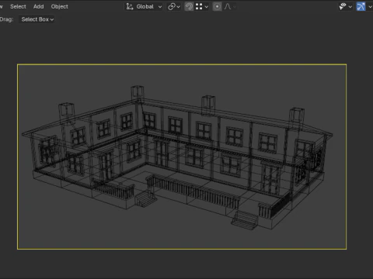Viewport: 373px width, 279px height.
Task: Toggle the snap magnet button
Action: point(189,7)
